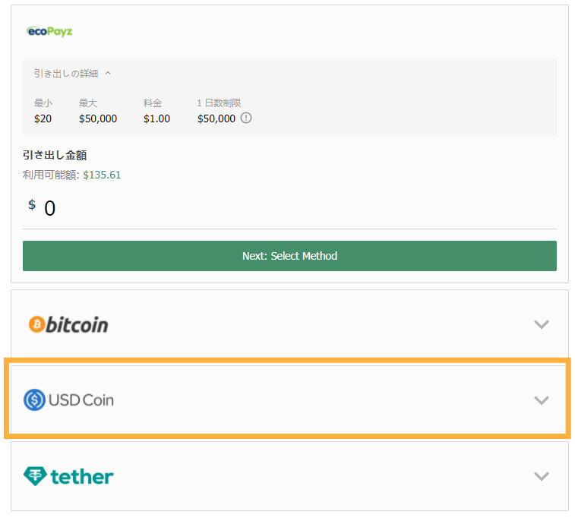Click the 最小 $20 minimum value
Image resolution: width=575 pixels, height=521 pixels.
coord(43,118)
